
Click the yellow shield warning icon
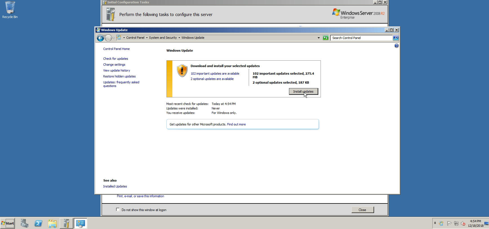point(182,71)
